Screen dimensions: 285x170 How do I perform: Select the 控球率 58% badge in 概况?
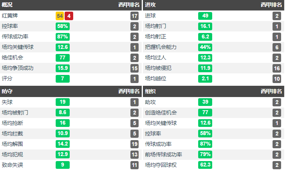tap(63, 26)
